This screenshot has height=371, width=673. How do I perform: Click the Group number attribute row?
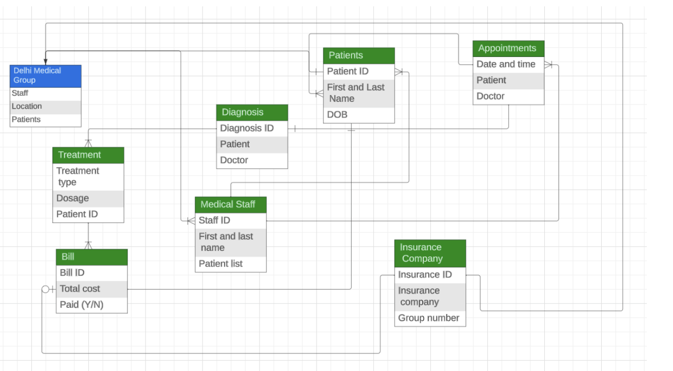(429, 317)
